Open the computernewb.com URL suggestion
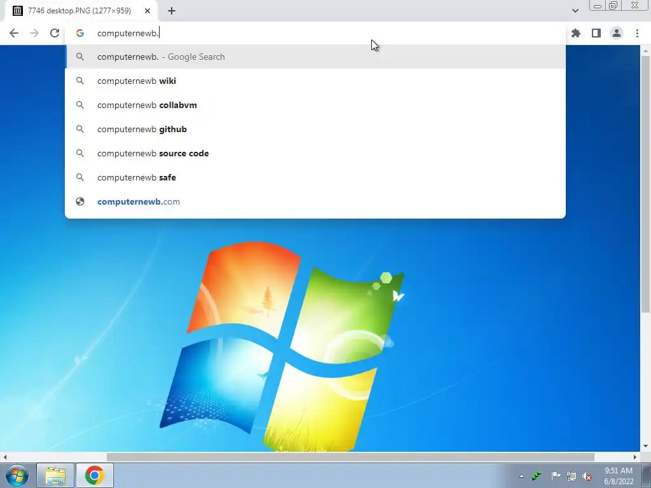This screenshot has width=651, height=488. click(x=315, y=201)
